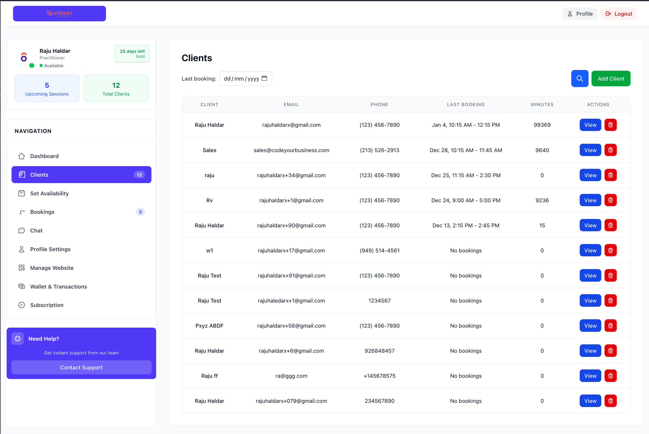
Task: Go to Set Availability page
Action: 49,193
